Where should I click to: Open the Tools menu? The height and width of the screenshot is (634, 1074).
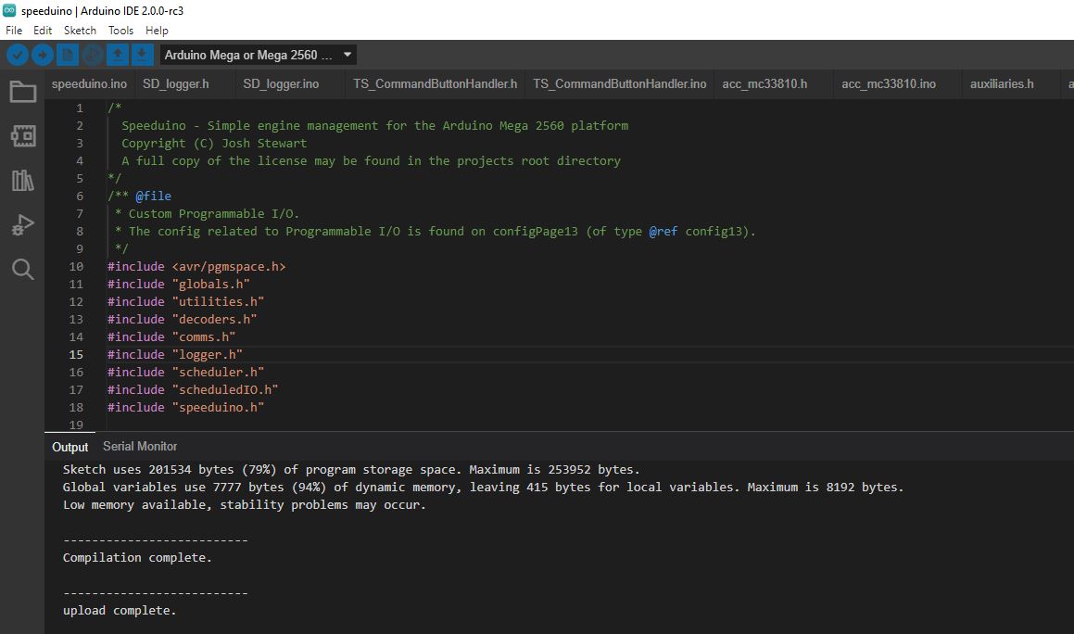pyautogui.click(x=120, y=31)
